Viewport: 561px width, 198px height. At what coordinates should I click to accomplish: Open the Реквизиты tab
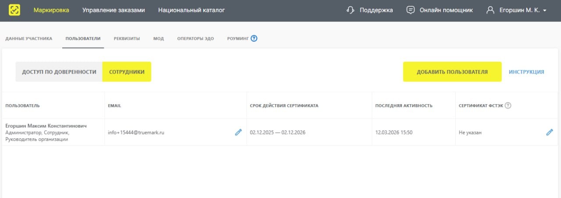(127, 39)
